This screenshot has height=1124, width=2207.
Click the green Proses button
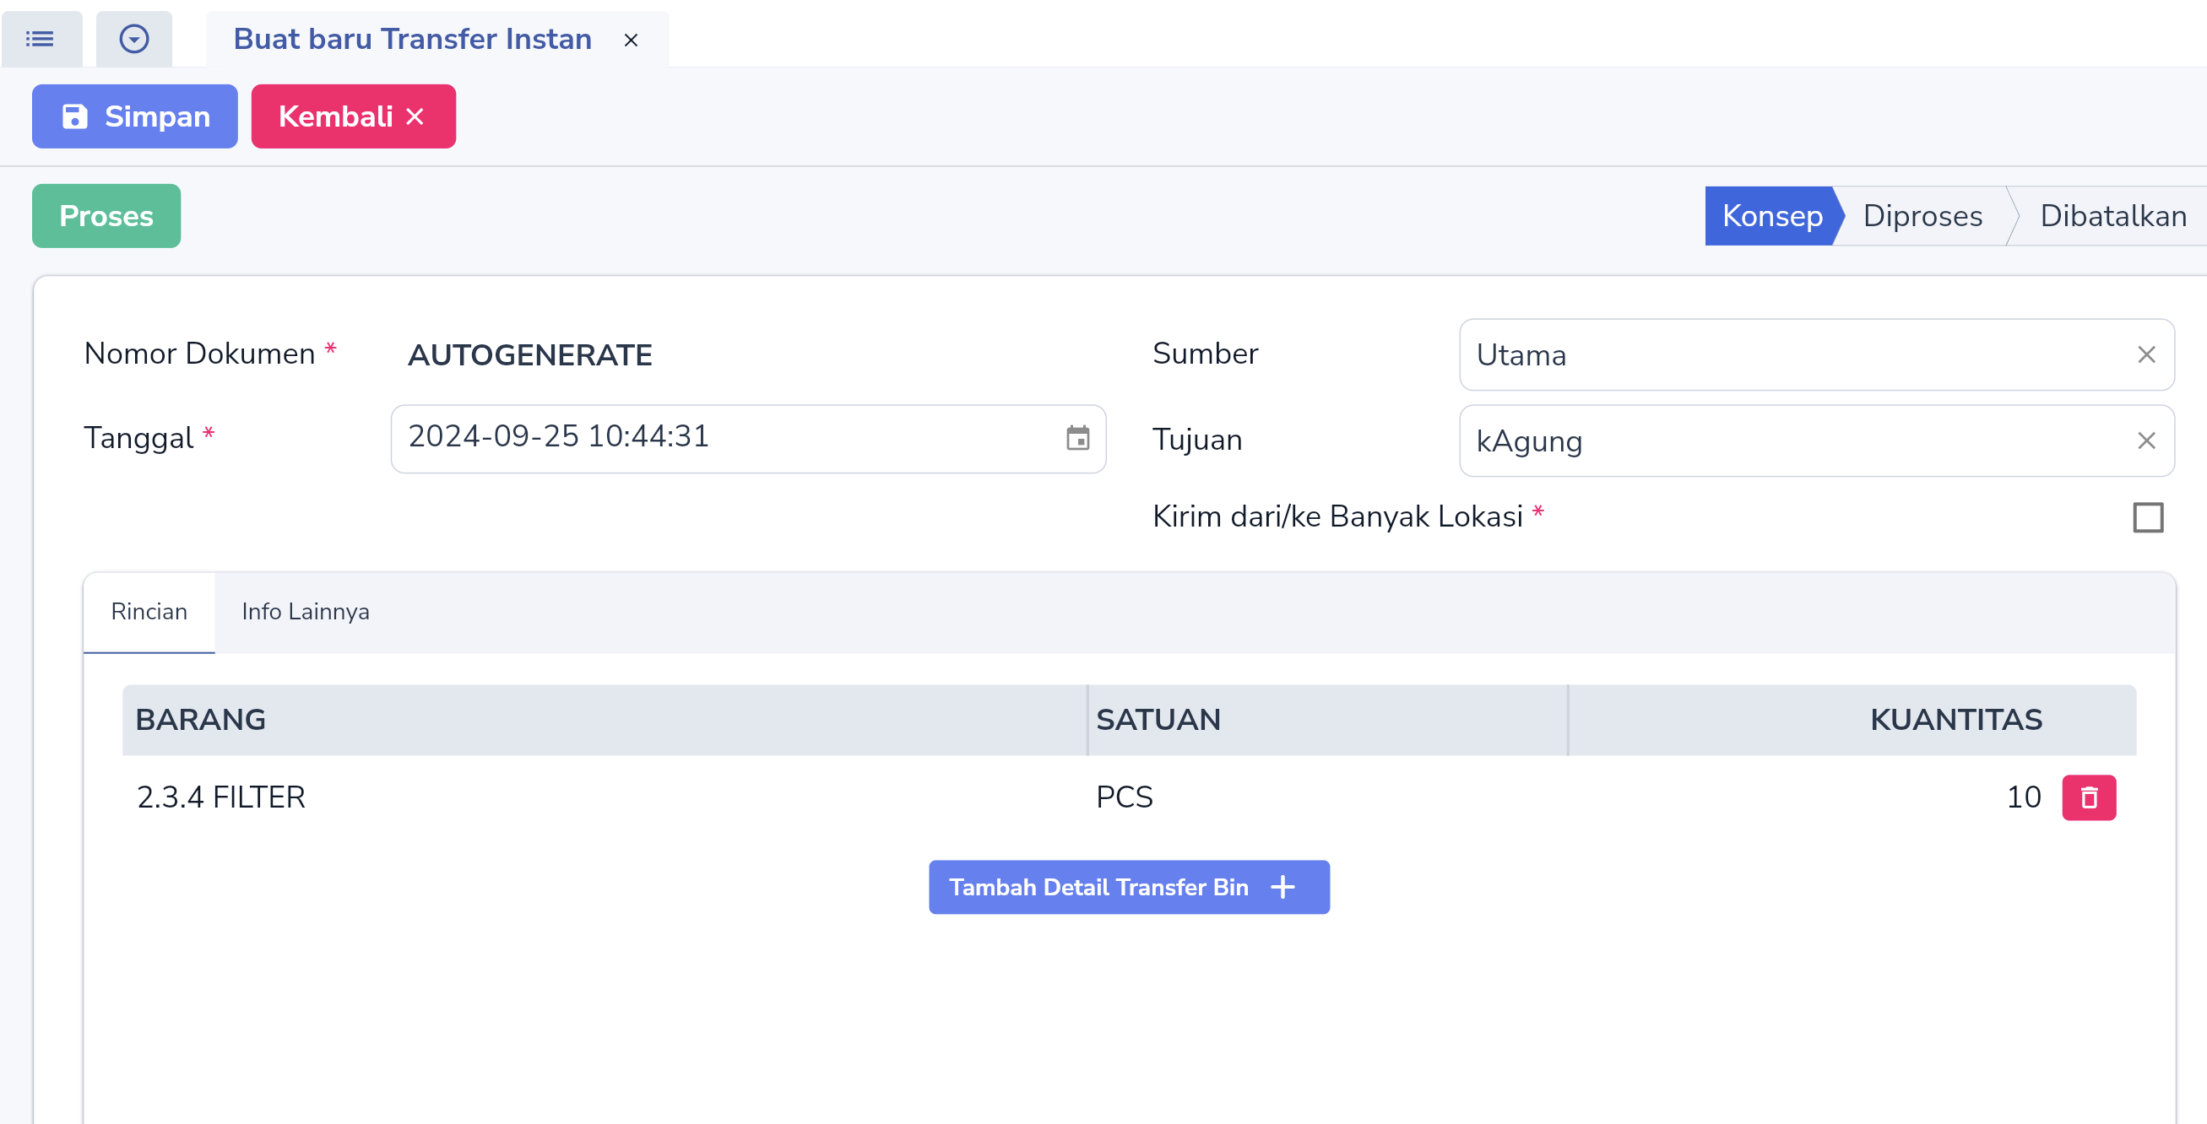point(106,216)
